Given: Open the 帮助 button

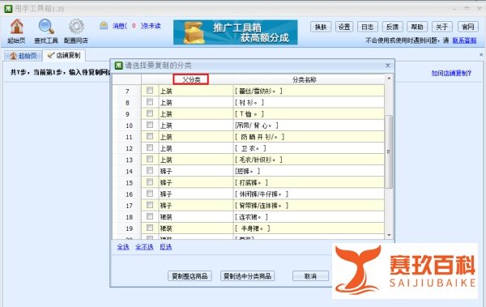Looking at the screenshot, I should [x=417, y=27].
